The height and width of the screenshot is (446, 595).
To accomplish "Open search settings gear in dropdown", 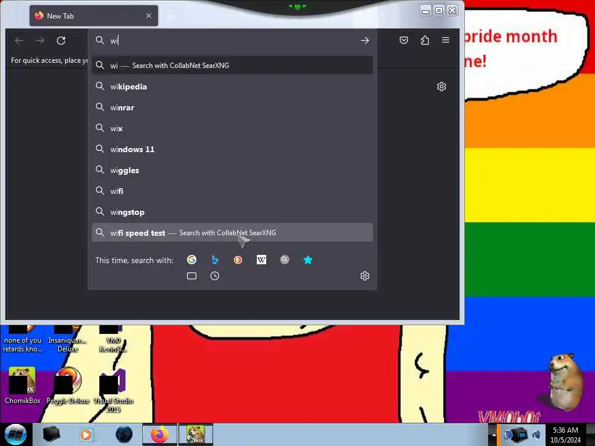I will 365,276.
